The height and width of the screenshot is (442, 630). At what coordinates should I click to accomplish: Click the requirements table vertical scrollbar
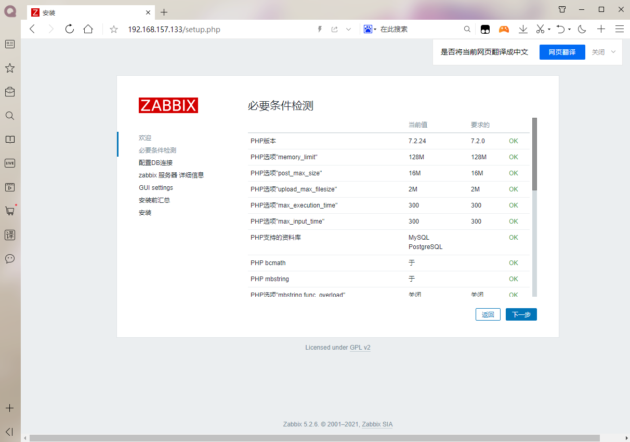point(534,154)
